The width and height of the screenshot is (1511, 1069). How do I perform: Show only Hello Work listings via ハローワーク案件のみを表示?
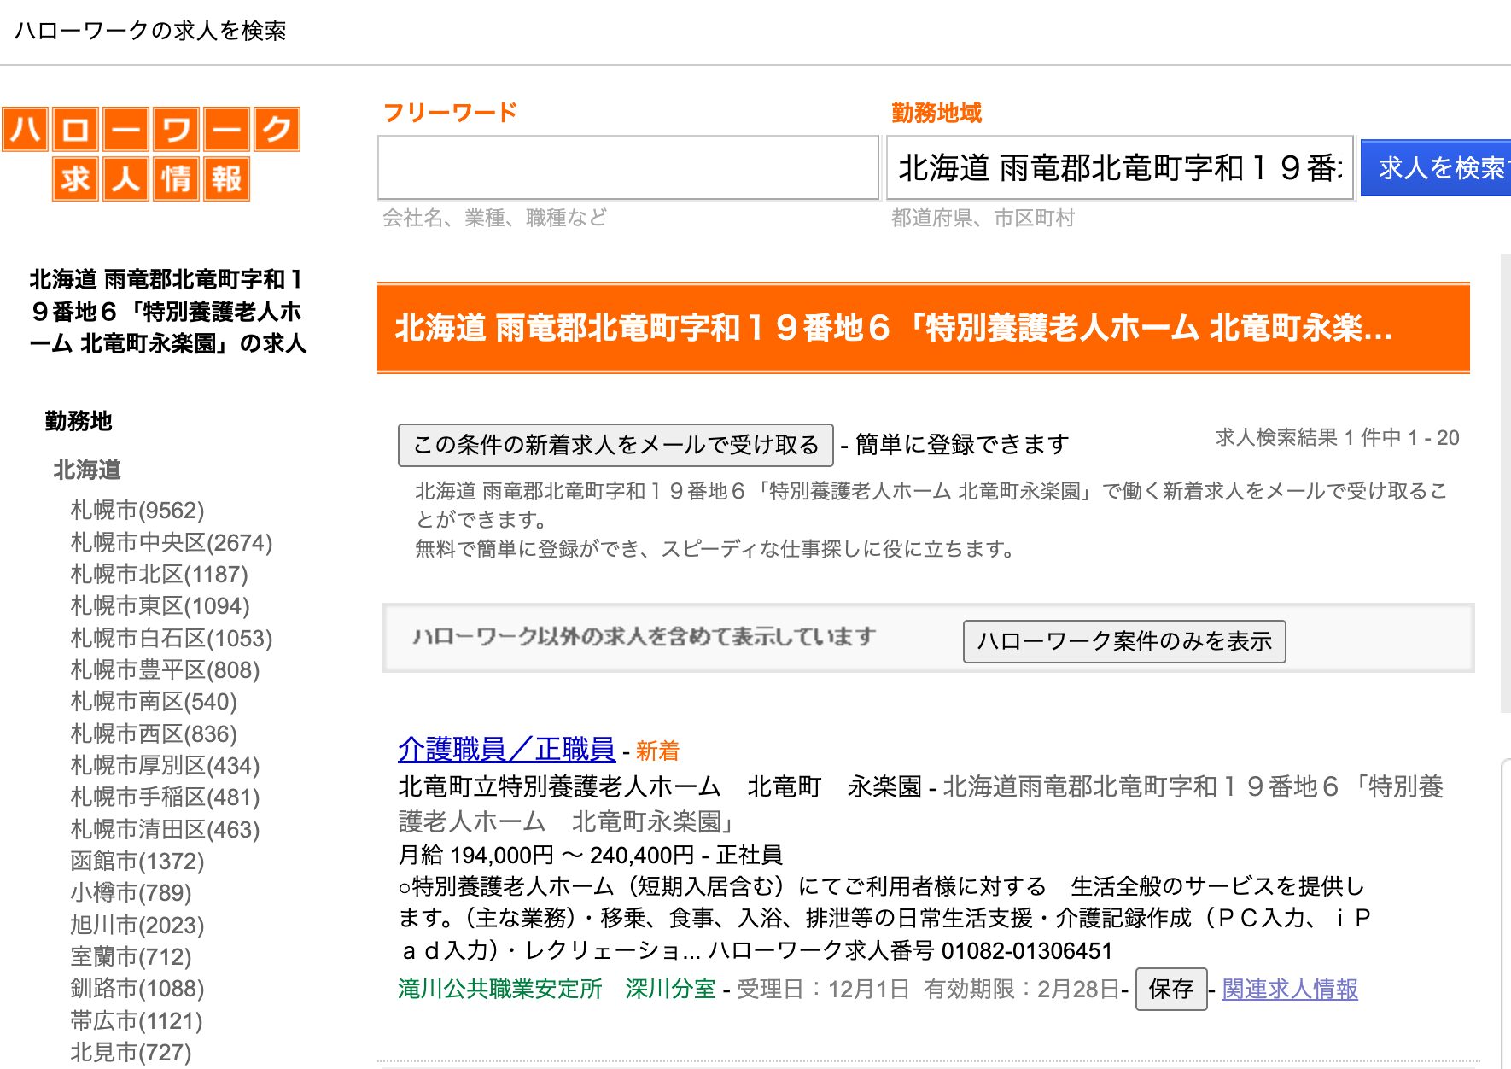(1125, 642)
